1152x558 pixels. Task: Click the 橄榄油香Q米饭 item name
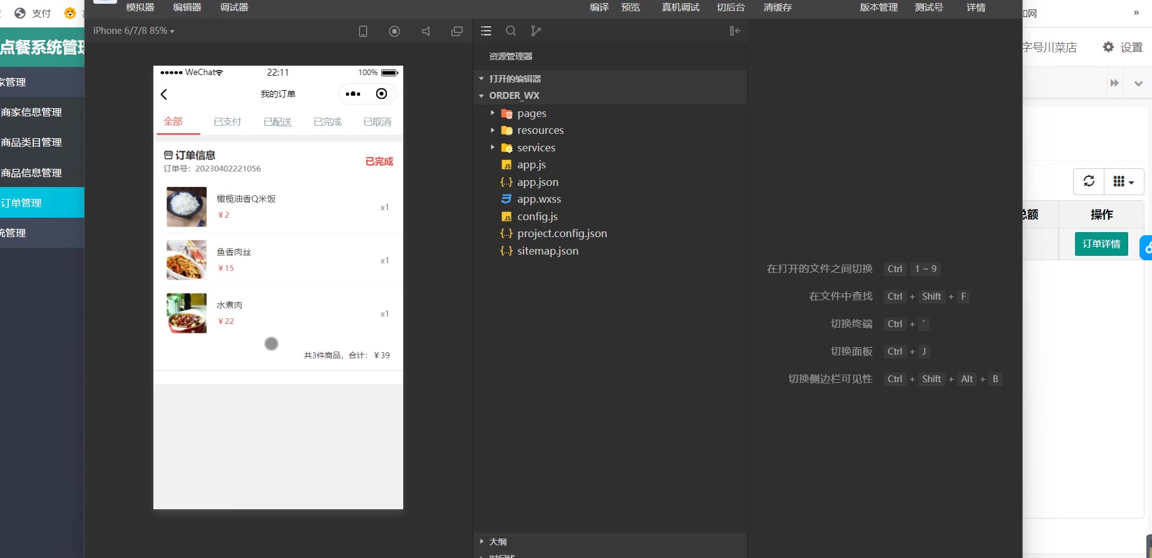coord(246,198)
